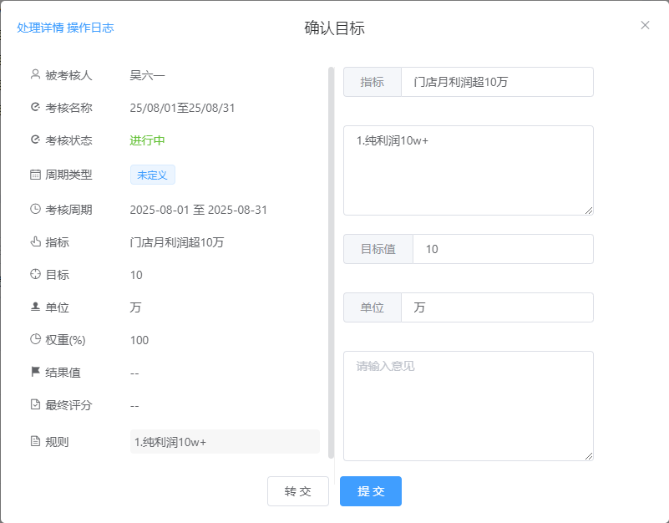
Task: Submit the form with 提交 button
Action: pyautogui.click(x=370, y=491)
